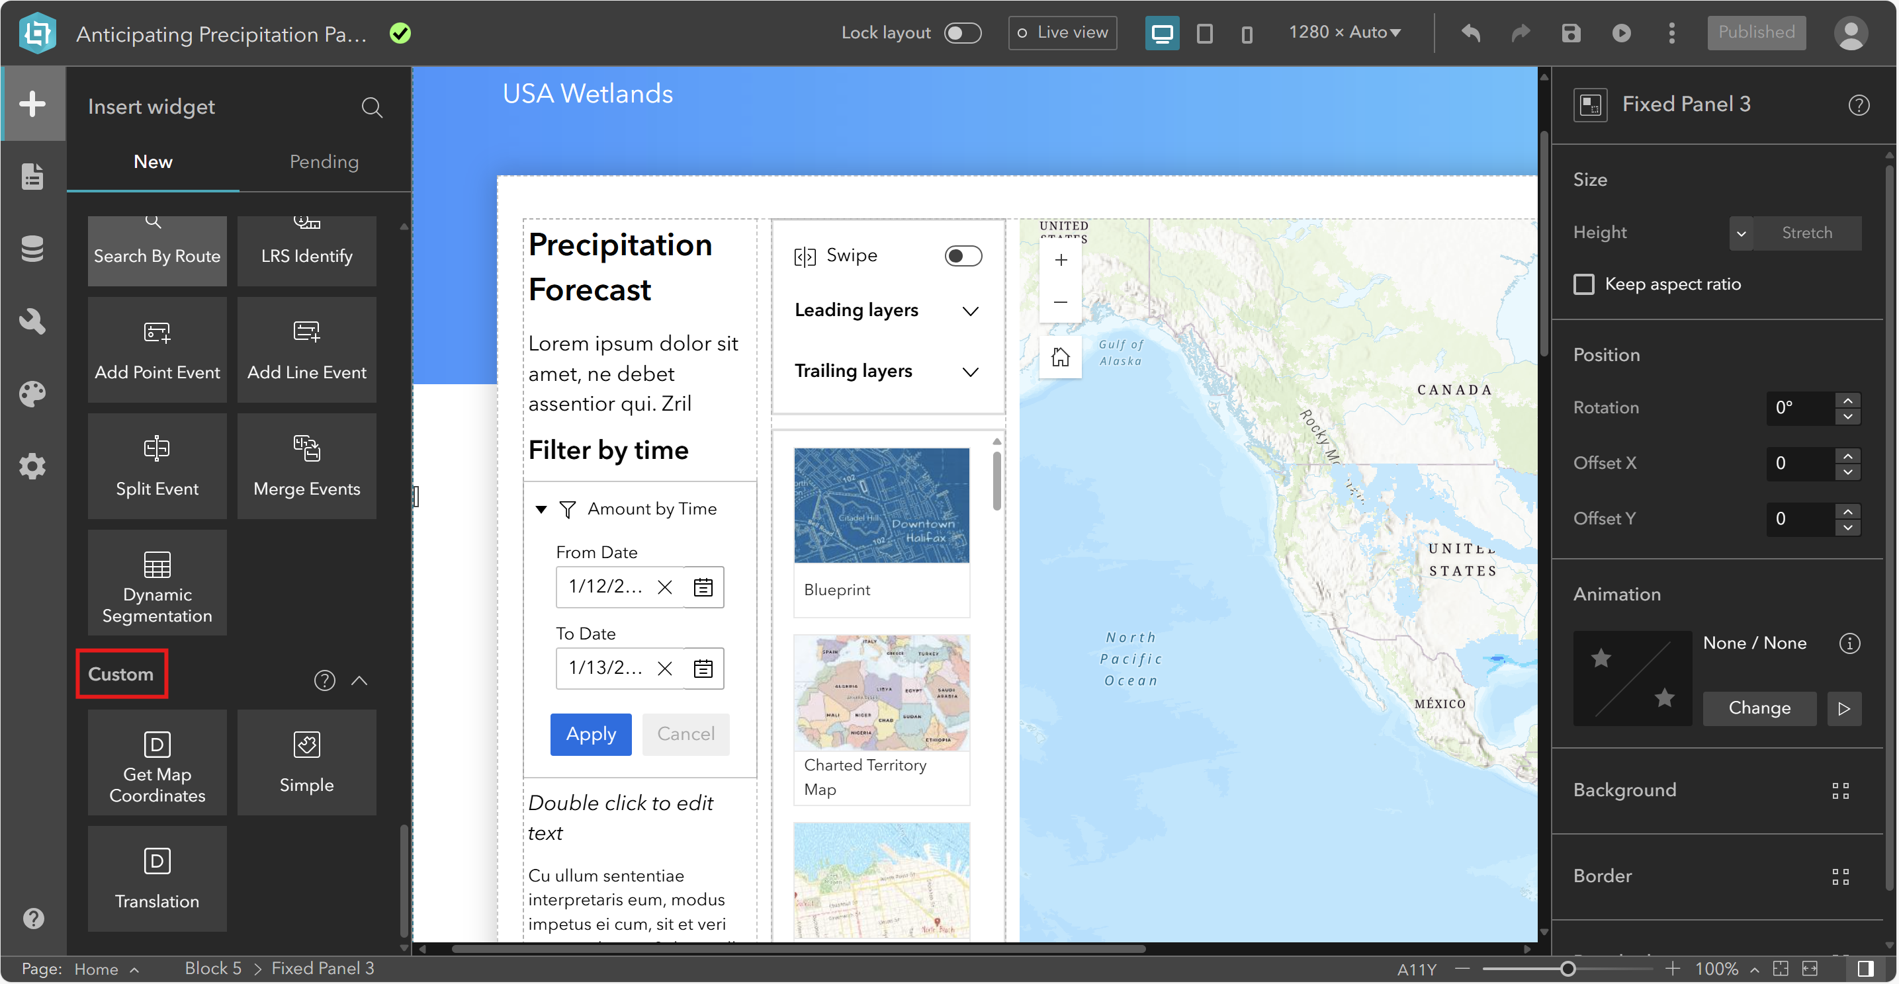Click the zoom level slider handle
This screenshot has height=984, width=1899.
1568,969
